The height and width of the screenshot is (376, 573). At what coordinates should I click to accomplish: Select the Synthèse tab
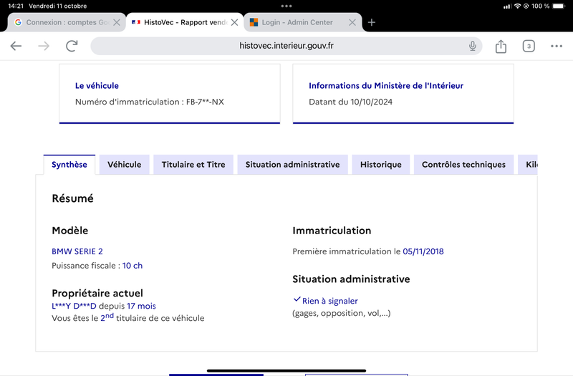click(x=69, y=165)
